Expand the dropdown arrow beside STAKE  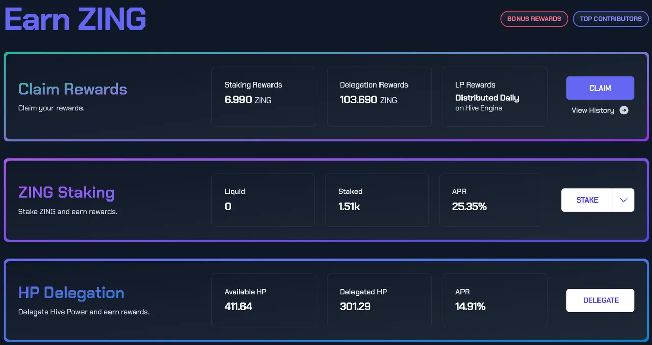coord(623,200)
